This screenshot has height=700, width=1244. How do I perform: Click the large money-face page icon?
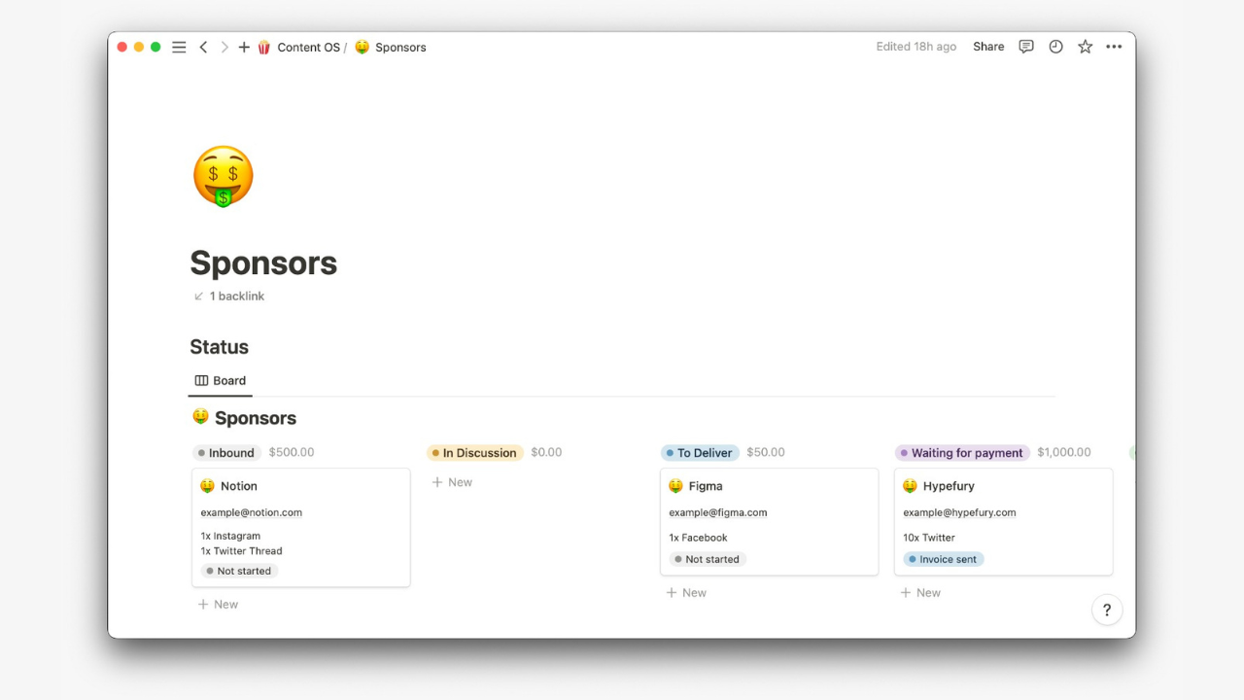pyautogui.click(x=224, y=176)
